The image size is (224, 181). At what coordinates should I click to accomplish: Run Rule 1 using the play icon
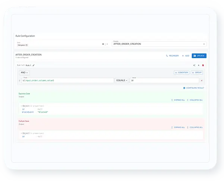(x=199, y=65)
